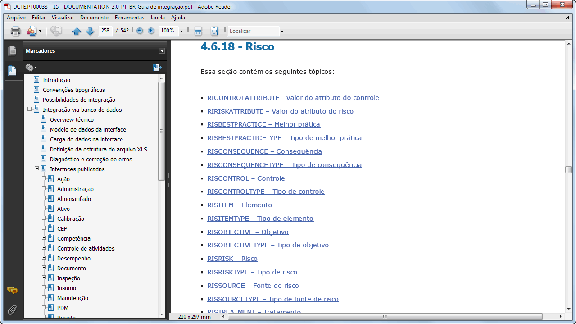This screenshot has height=324, width=576.
Task: Select Possibilidades de integração bookmark
Action: pyautogui.click(x=79, y=100)
